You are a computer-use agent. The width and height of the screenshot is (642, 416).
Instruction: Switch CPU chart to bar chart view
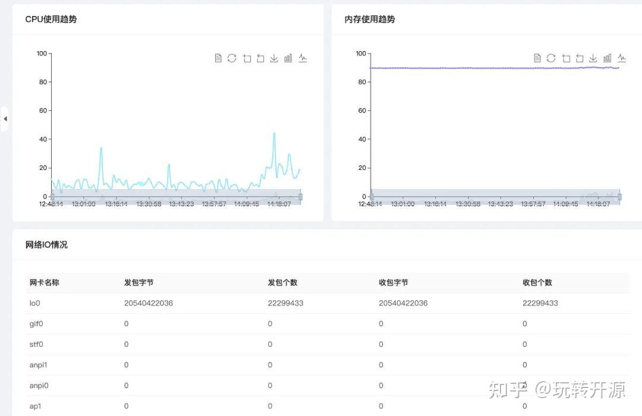tap(288, 58)
